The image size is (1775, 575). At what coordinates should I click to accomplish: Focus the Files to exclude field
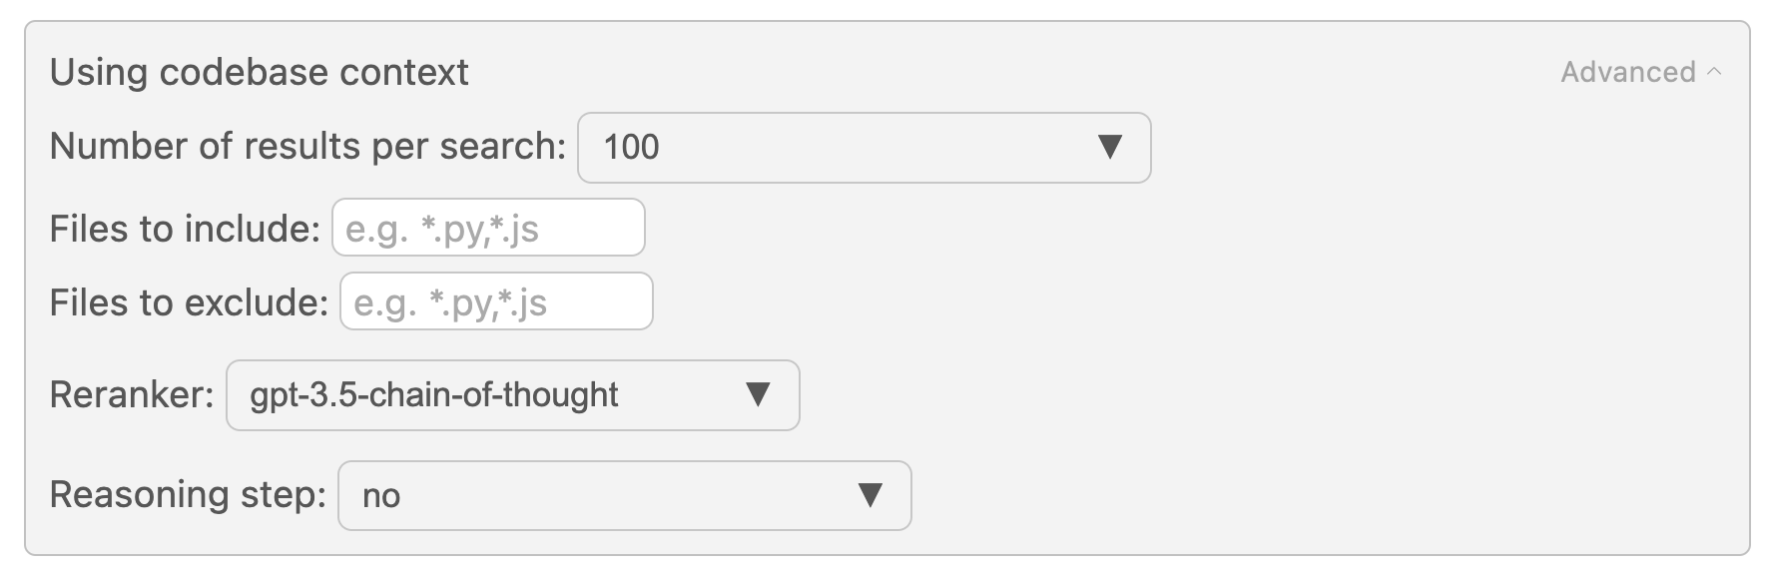coord(496,301)
